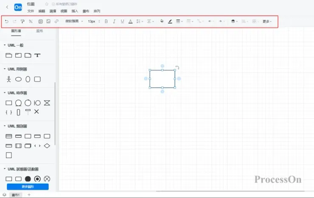Switch to the 圖形庫 tab
The image size is (314, 198).
(x=16, y=31)
